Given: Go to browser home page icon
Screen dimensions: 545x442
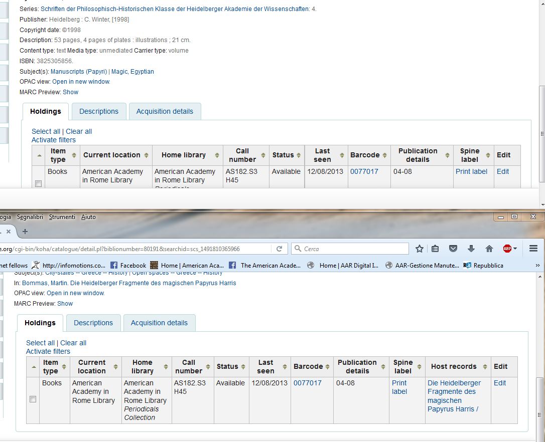Looking at the screenshot, I should [489, 249].
